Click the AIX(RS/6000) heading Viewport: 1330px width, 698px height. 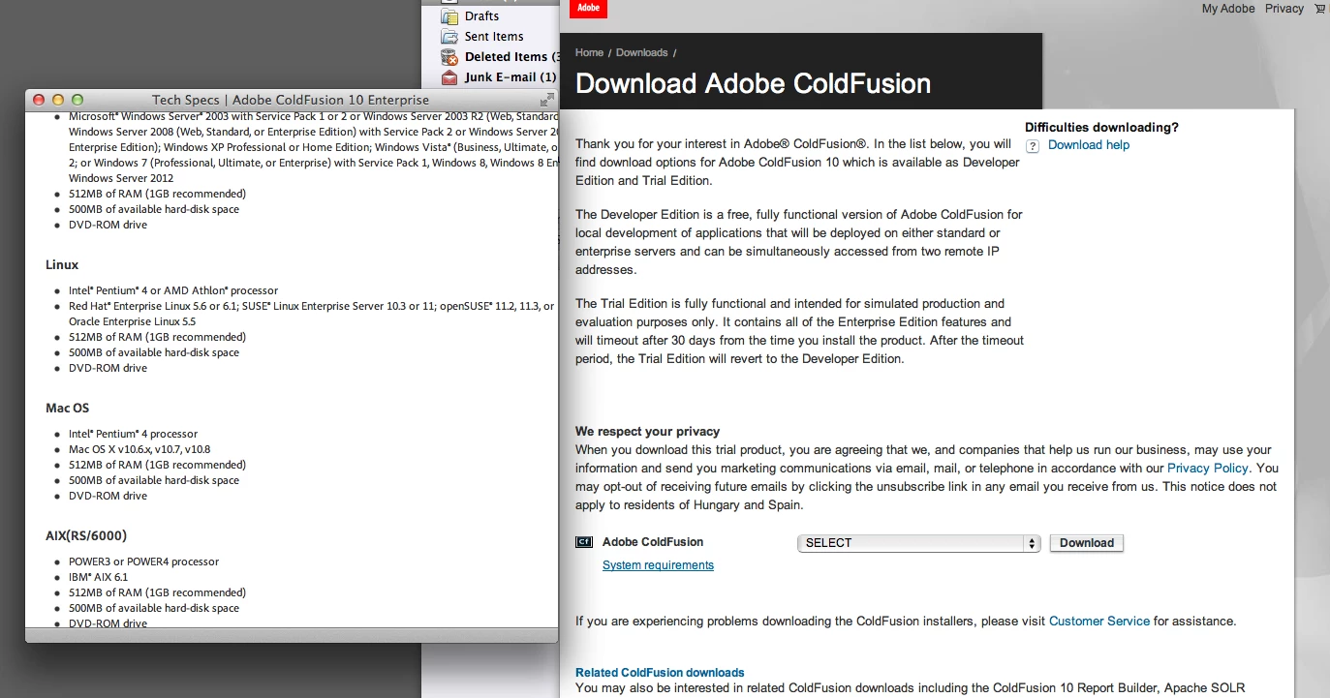pos(86,536)
